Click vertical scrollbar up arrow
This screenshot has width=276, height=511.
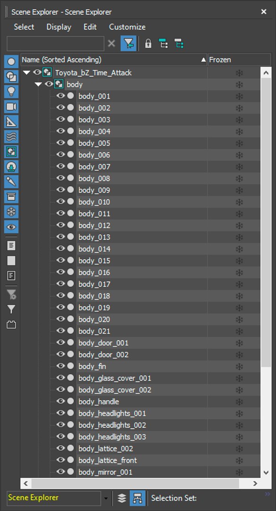[x=266, y=73]
